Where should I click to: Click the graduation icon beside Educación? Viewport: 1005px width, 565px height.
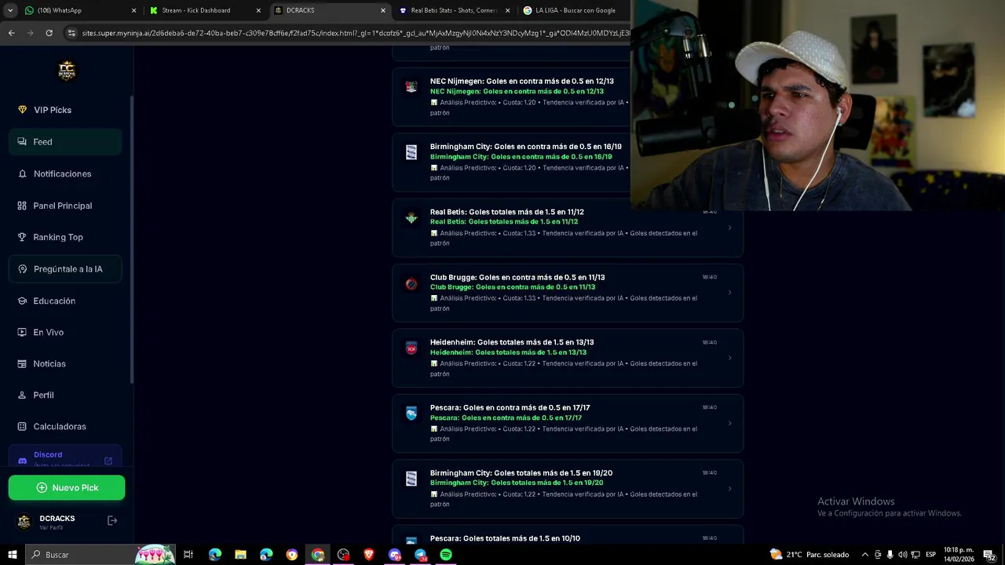click(22, 301)
